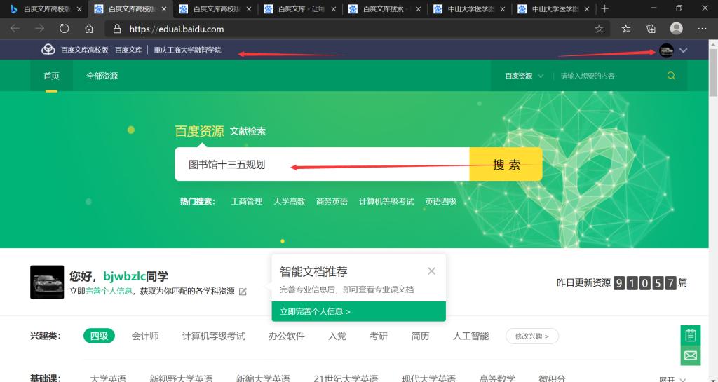718x382 pixels.
Task: Click 百度文库高校版 - 百度文库 header title
Action: click(x=102, y=50)
